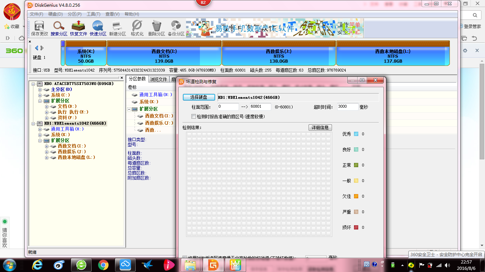Click the HD1 WDElements disk icon in tree
The width and height of the screenshot is (485, 272).
(x=40, y=124)
